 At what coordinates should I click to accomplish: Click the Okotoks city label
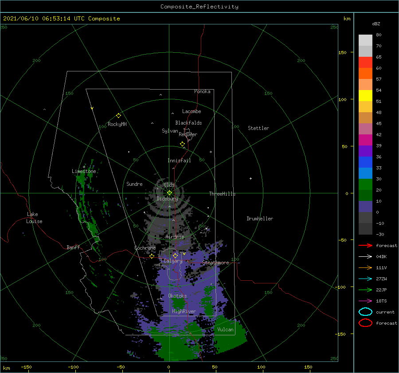(177, 295)
